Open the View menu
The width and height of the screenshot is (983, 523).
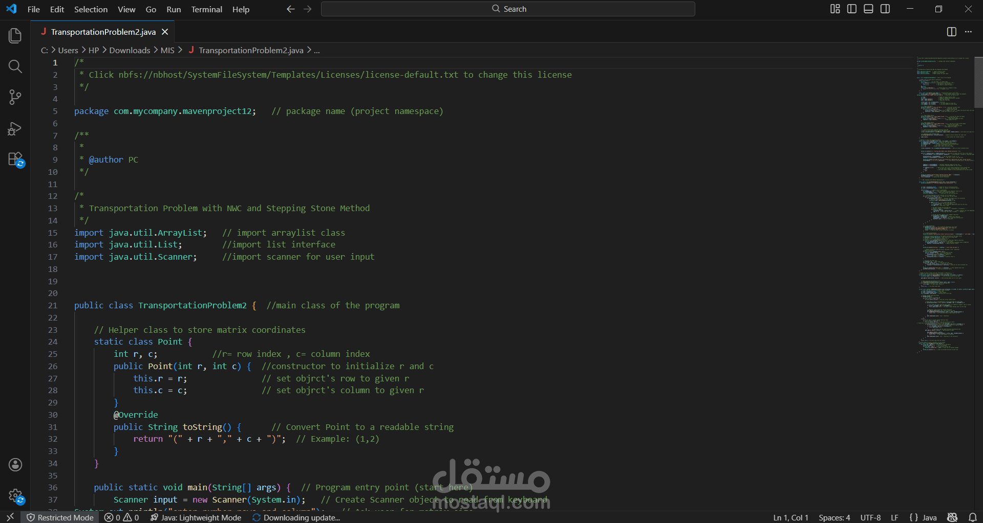coord(126,9)
